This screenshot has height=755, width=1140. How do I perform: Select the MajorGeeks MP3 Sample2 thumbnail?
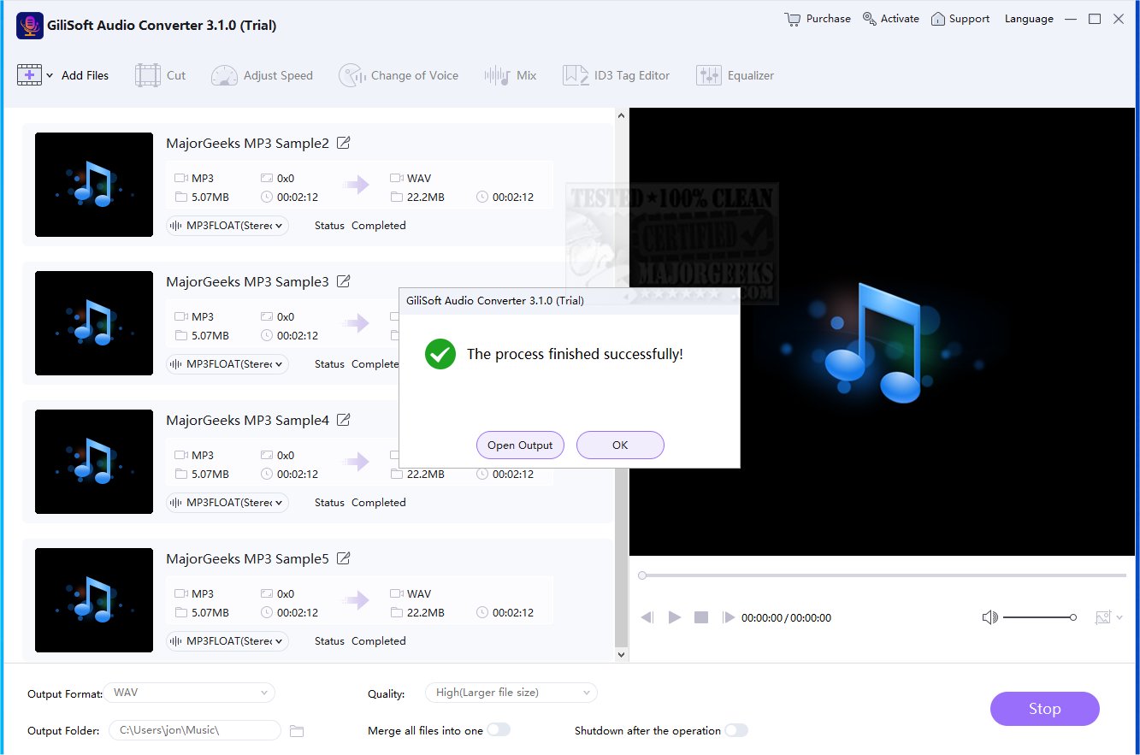94,185
